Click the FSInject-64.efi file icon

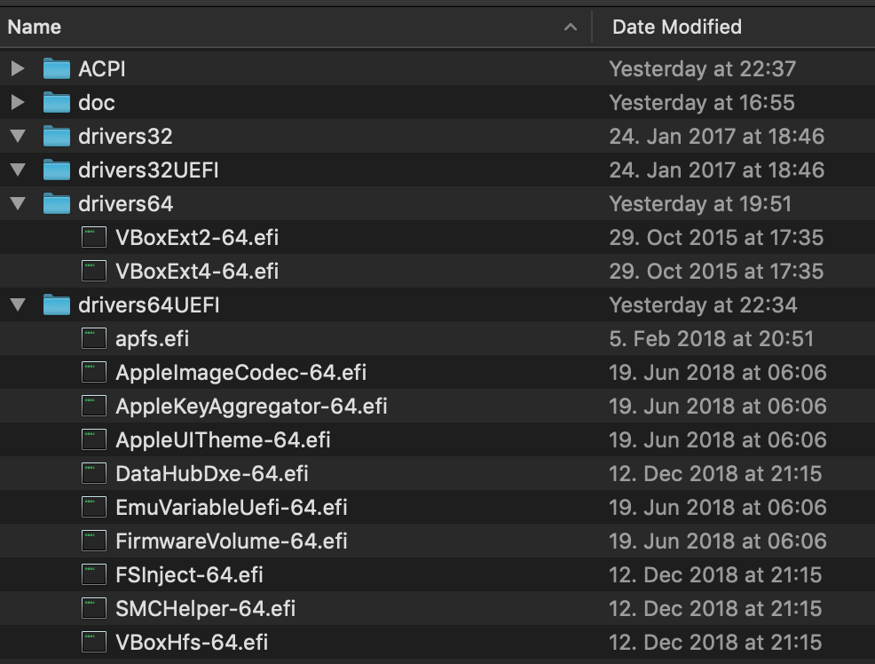tap(94, 574)
